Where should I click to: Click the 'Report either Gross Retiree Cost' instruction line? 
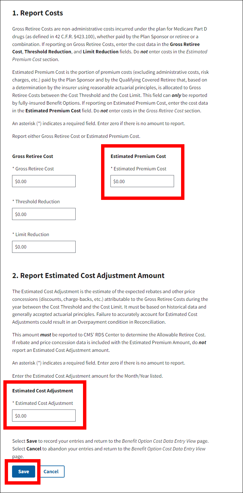[76, 136]
